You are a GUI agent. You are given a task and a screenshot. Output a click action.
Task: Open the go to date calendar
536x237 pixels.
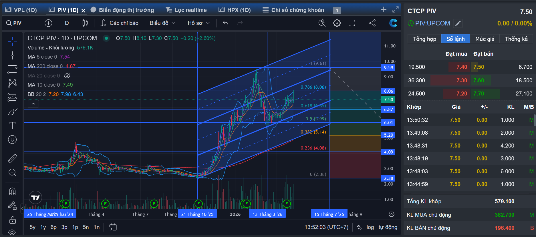pyautogui.click(x=113, y=227)
